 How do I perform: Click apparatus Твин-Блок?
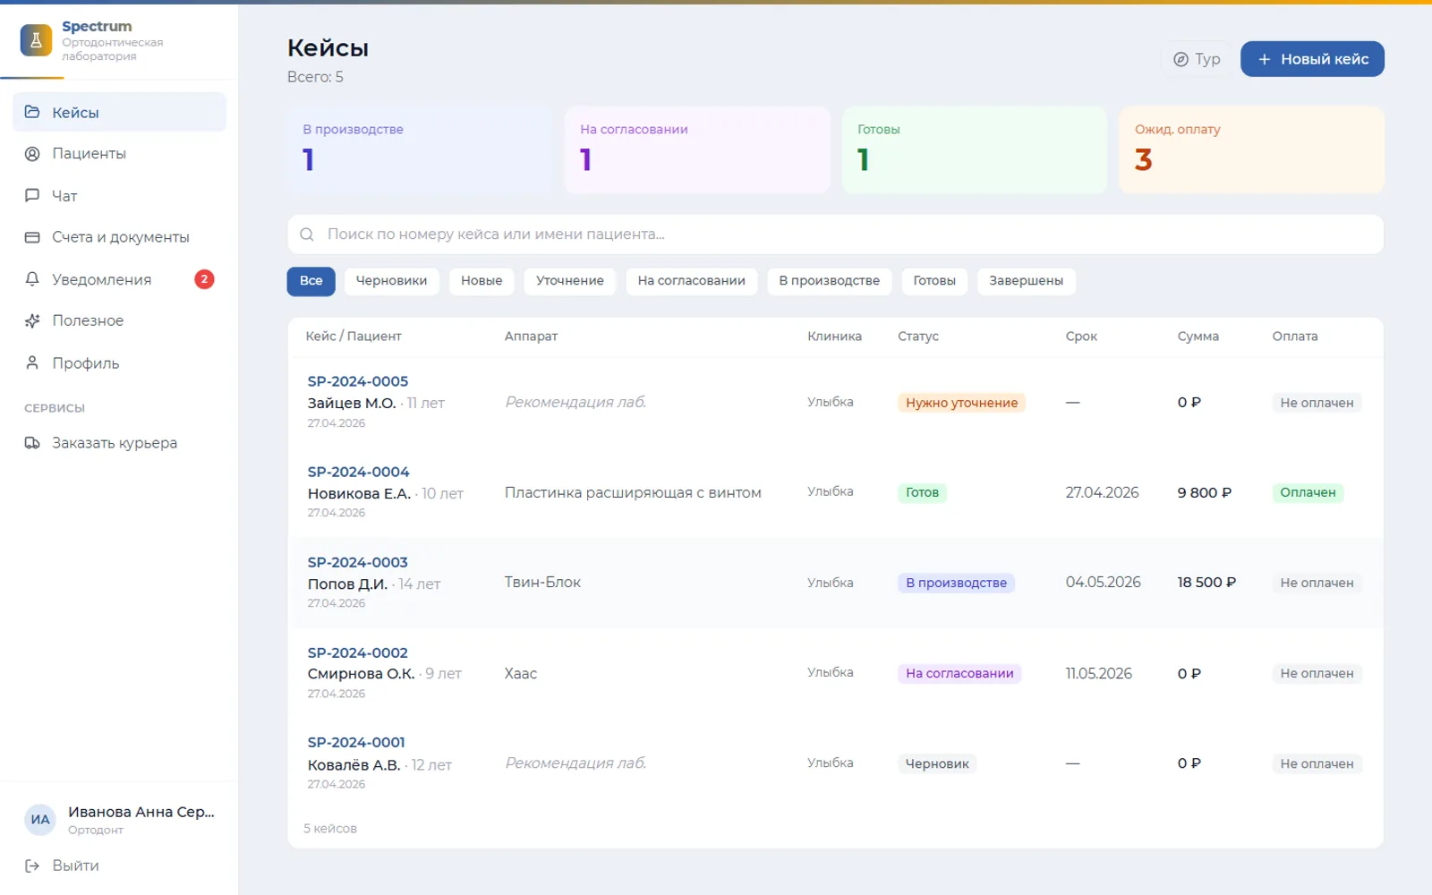pyautogui.click(x=542, y=583)
